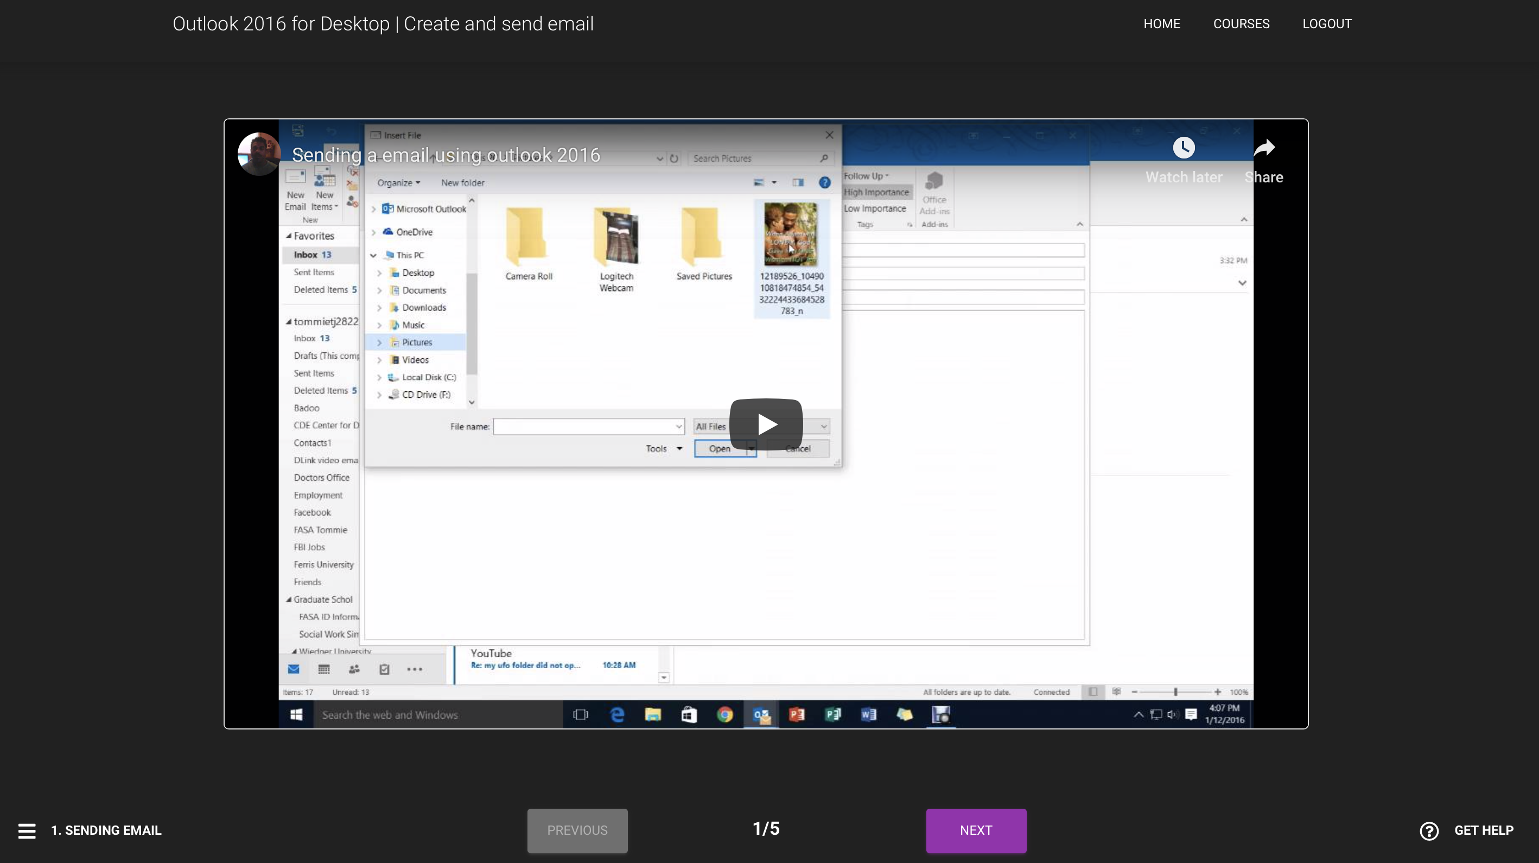Image resolution: width=1539 pixels, height=863 pixels.
Task: Click the Share arrow icon
Action: tap(1263, 148)
